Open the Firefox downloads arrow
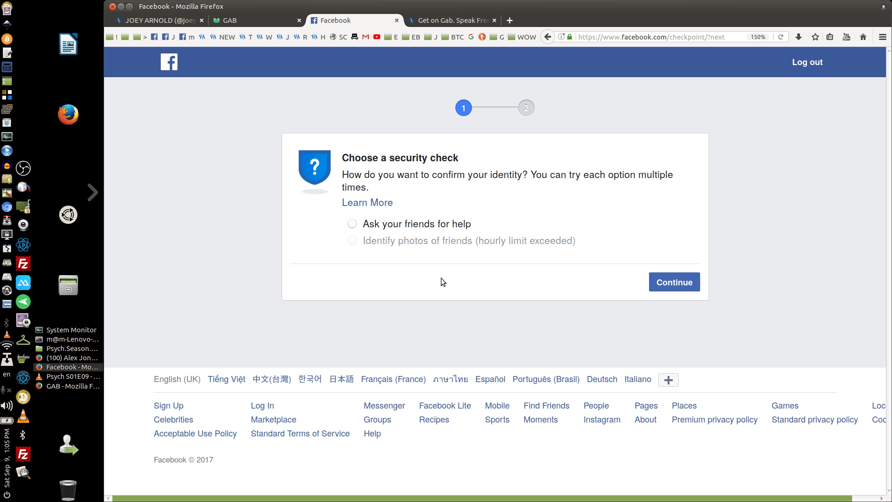The image size is (892, 502). [x=799, y=37]
